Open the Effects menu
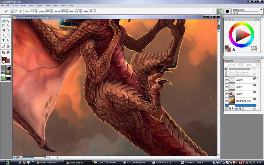The height and width of the screenshot is (165, 264). [x=48, y=5]
